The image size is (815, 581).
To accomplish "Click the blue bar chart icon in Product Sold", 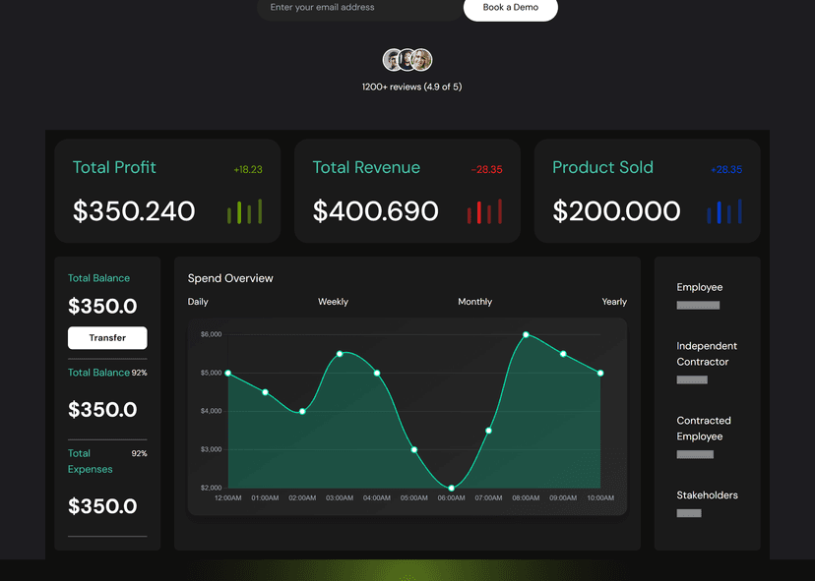I will [x=724, y=211].
